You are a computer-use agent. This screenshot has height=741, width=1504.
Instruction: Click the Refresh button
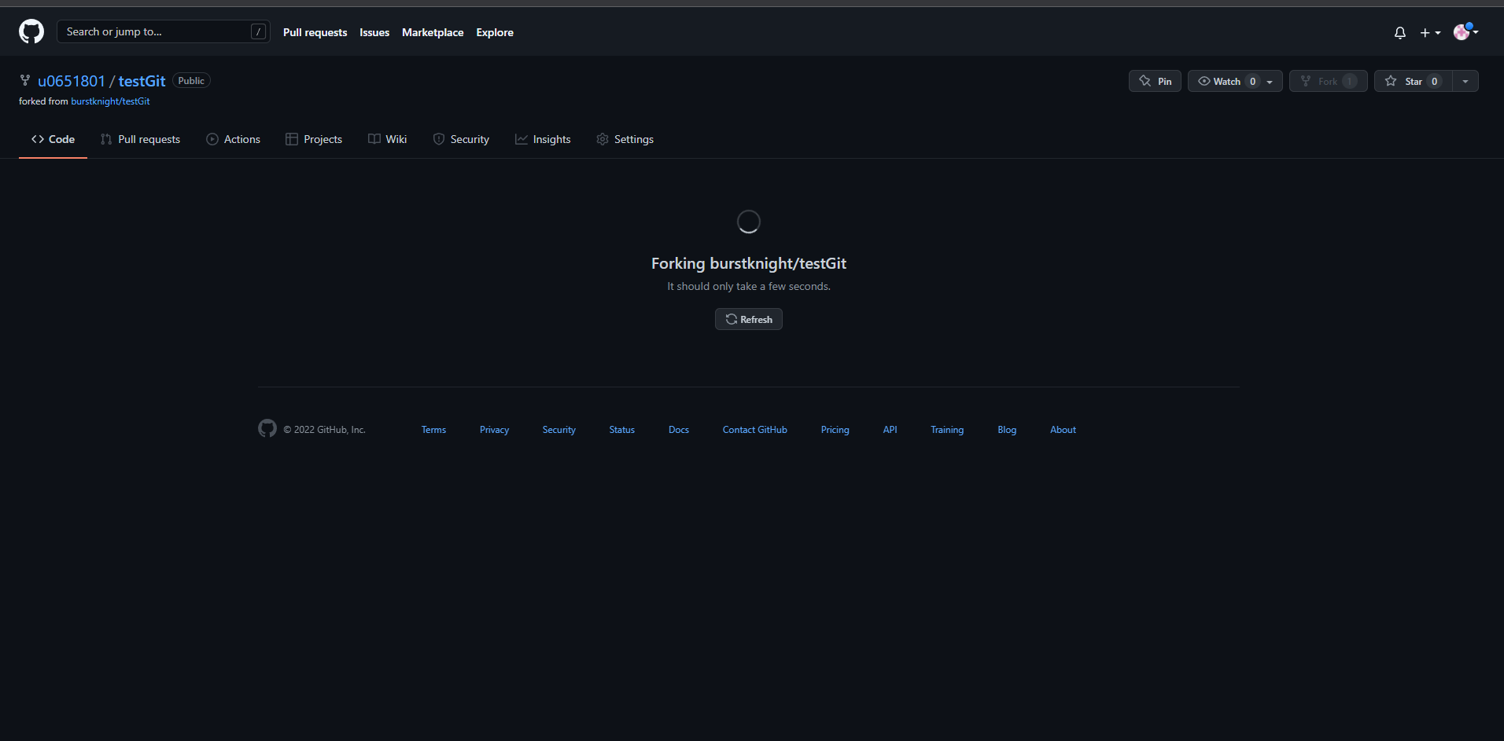click(749, 319)
